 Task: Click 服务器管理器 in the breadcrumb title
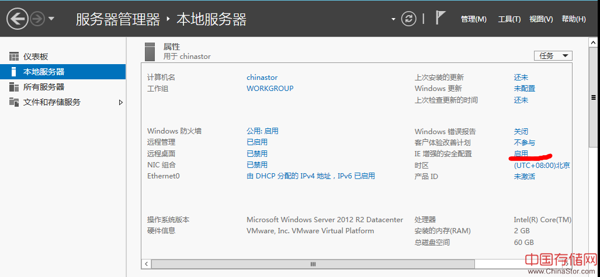118,19
